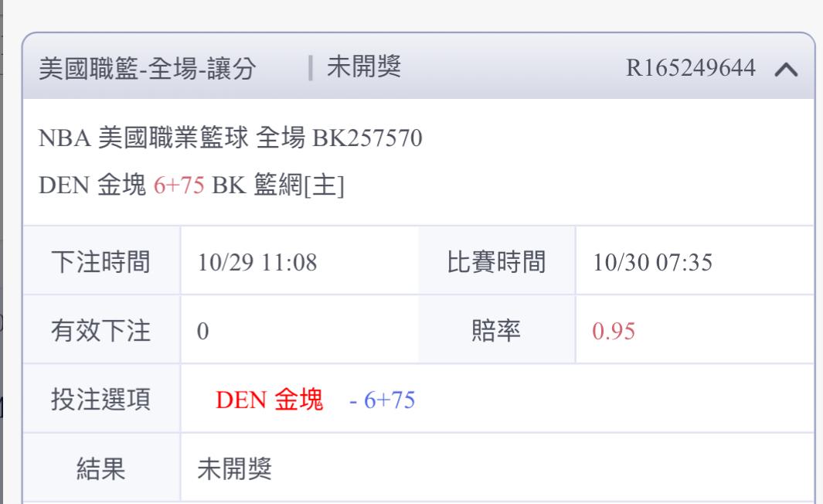Viewport: 823px width, 504px height.
Task: Click the match time 10/30 07:35
Action: click(x=652, y=263)
